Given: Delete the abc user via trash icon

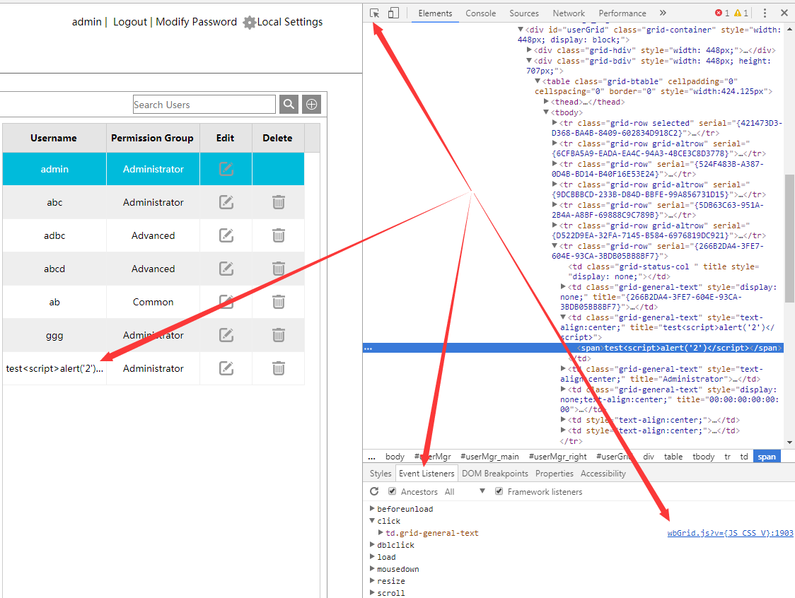Looking at the screenshot, I should [x=279, y=202].
